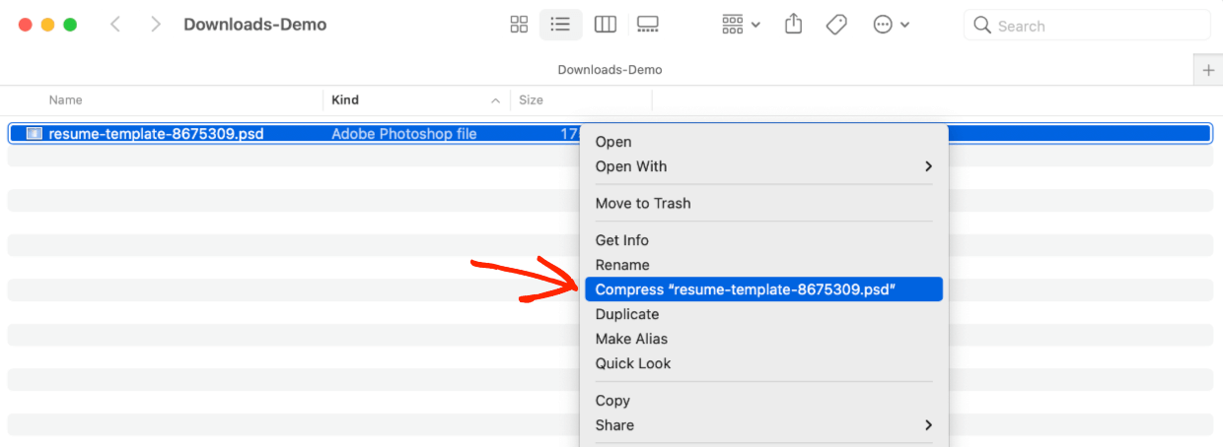Choose Share in the context menu
1223x447 pixels.
pos(763,425)
